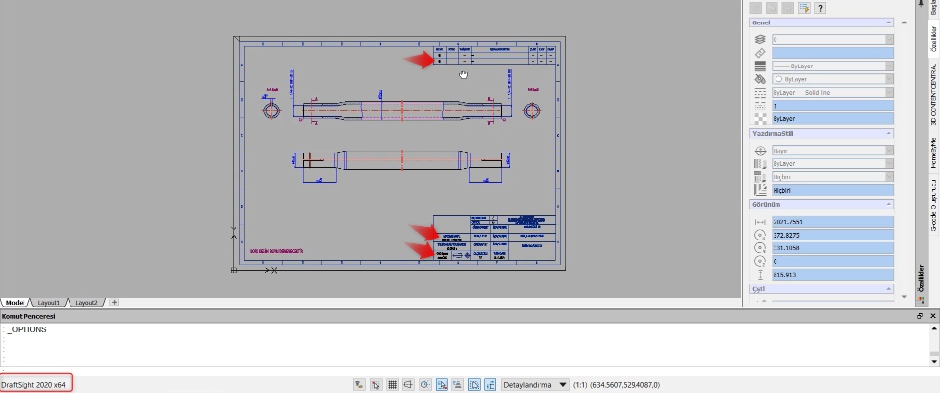Open the Hayır print style dropdown

(x=832, y=151)
